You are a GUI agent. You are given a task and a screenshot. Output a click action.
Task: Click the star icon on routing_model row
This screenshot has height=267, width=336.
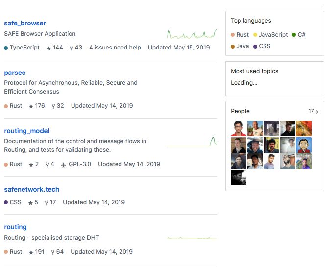click(31, 165)
